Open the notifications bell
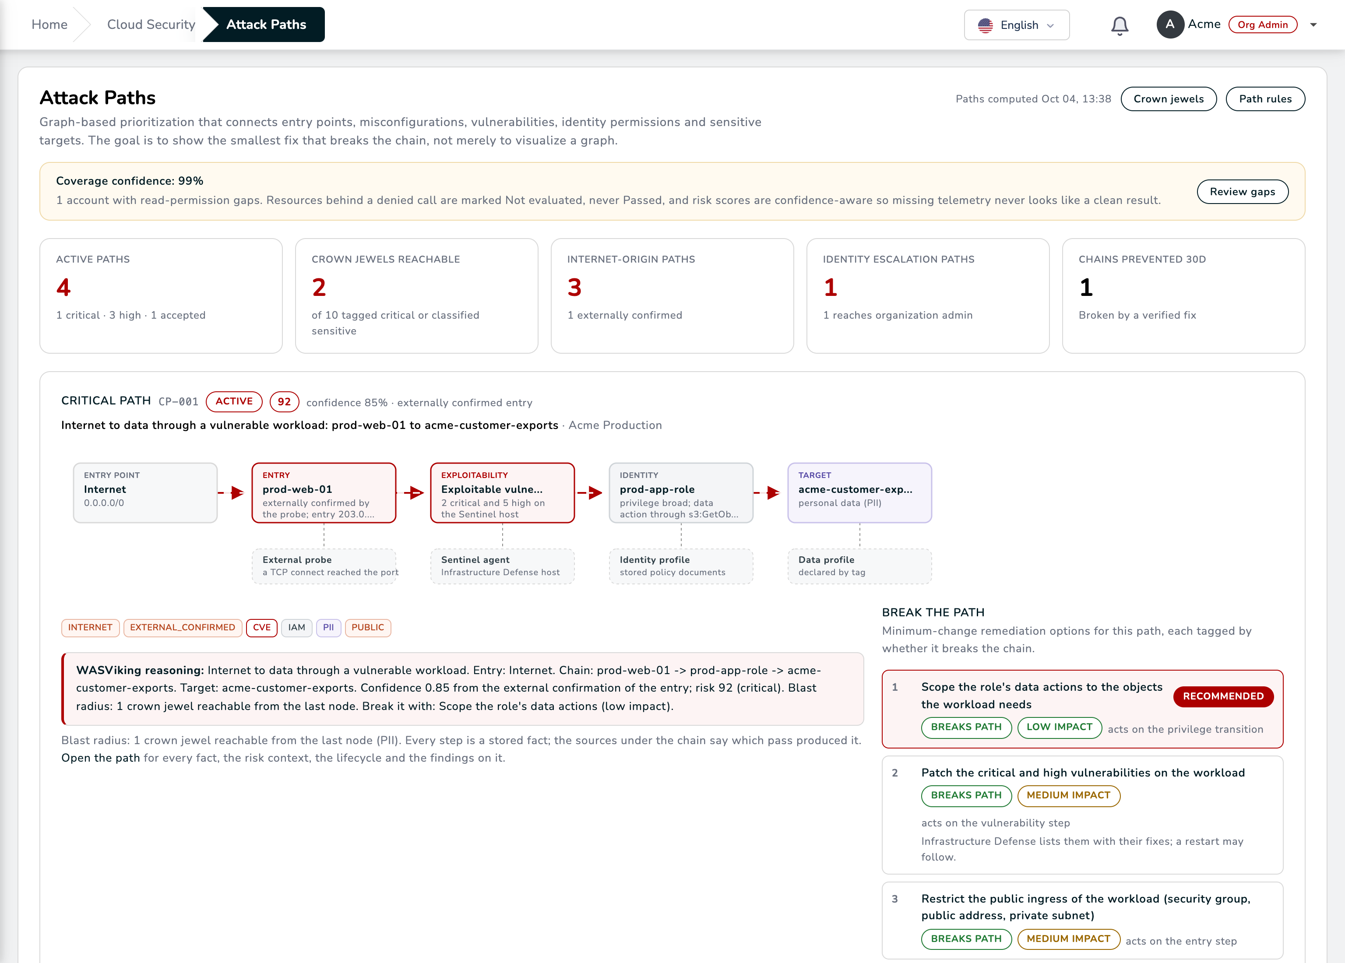This screenshot has height=963, width=1345. tap(1119, 25)
